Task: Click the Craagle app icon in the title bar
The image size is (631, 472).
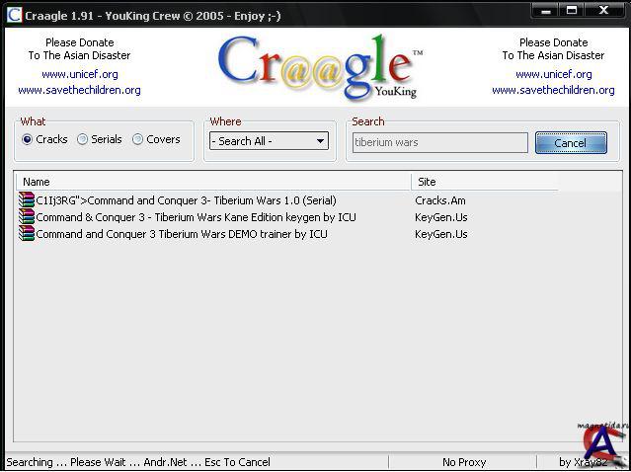Action: [14, 13]
